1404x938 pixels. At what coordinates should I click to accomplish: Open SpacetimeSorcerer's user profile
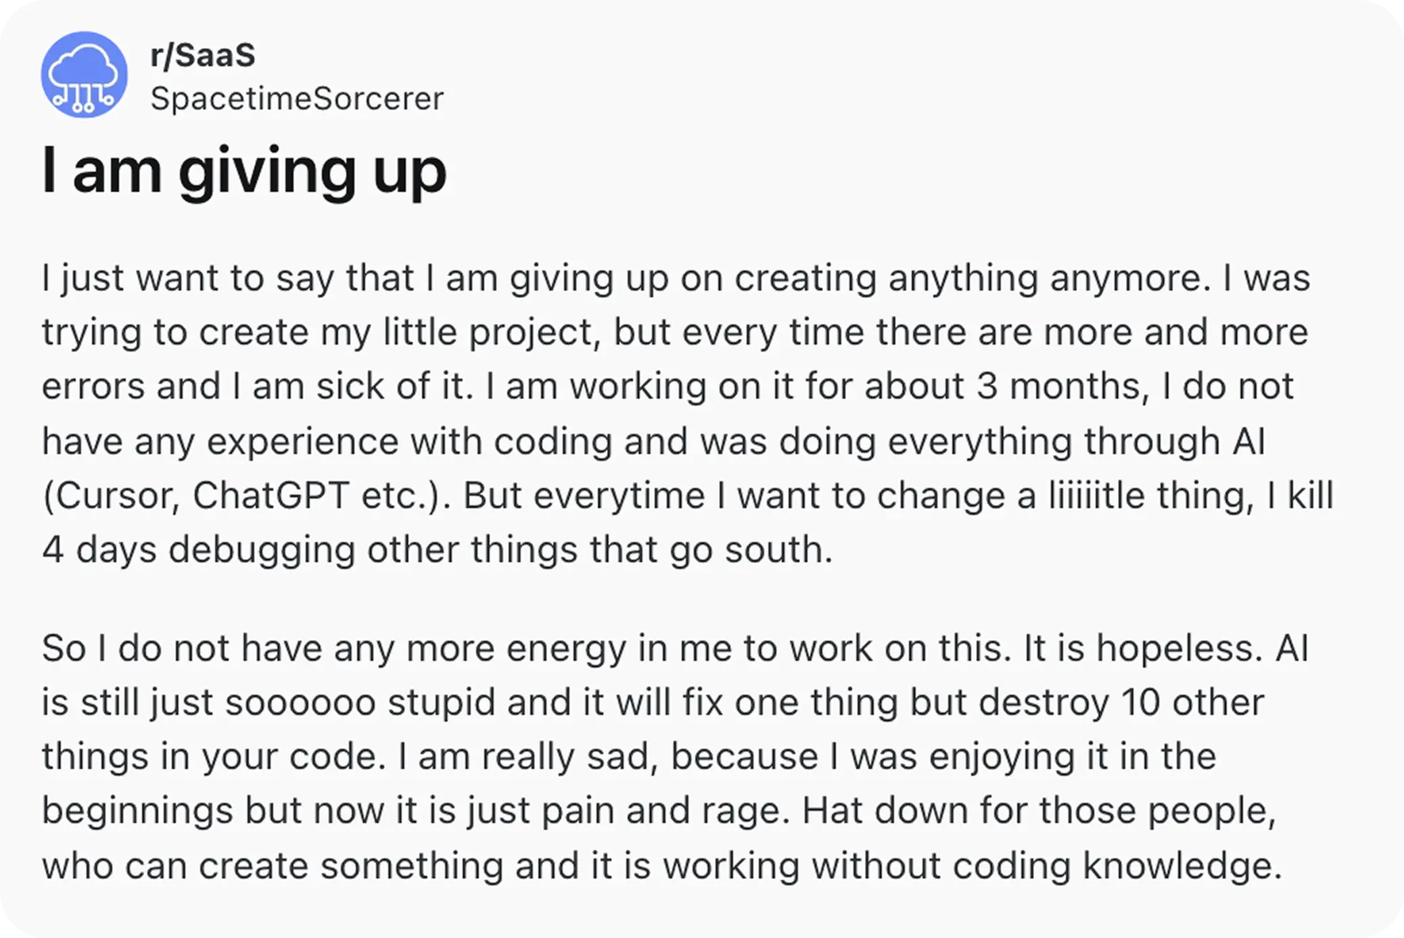tap(297, 99)
